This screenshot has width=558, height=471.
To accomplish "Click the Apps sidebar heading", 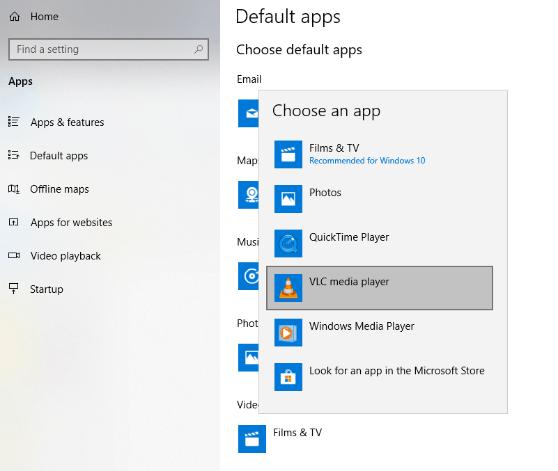I will click(x=20, y=81).
